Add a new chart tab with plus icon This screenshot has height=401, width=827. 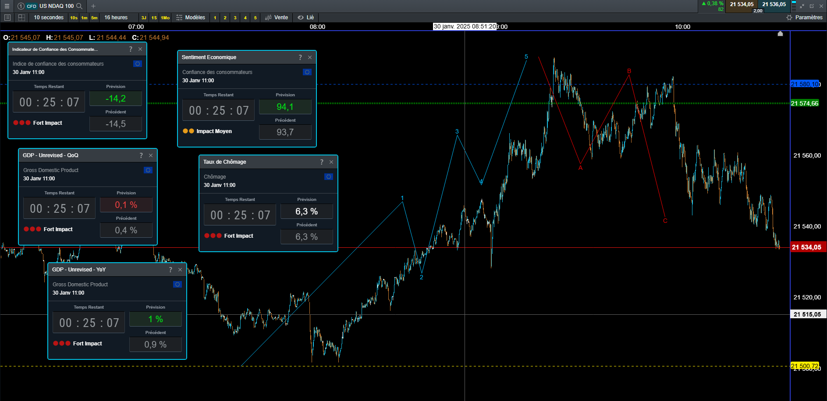93,6
